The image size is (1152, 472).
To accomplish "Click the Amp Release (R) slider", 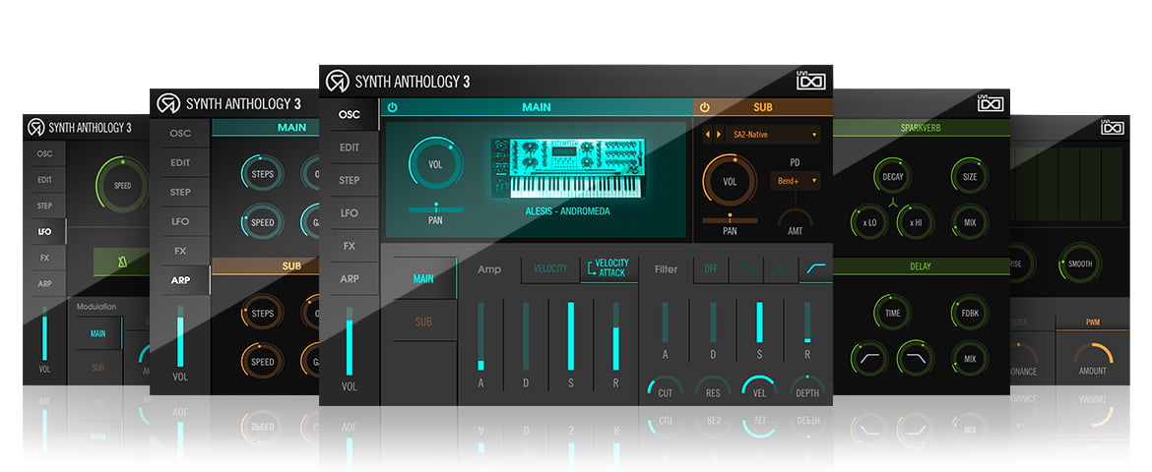I will pos(615,335).
